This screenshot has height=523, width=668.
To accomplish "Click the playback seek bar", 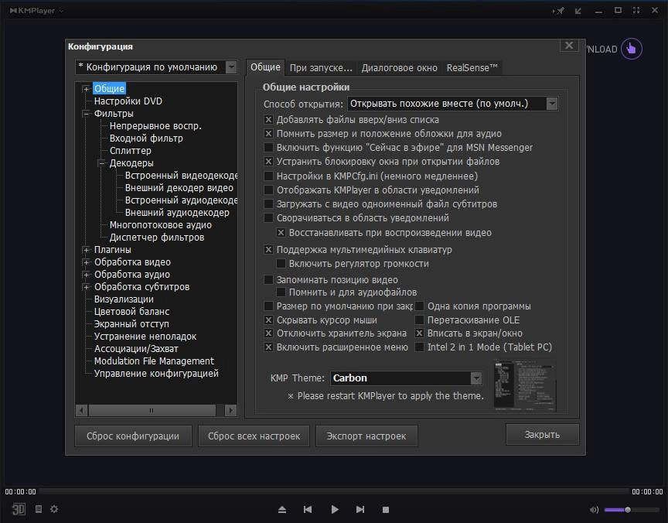I will coord(334,491).
